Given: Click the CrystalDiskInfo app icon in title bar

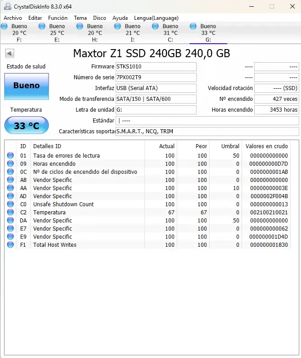Looking at the screenshot, I should 8,6.
